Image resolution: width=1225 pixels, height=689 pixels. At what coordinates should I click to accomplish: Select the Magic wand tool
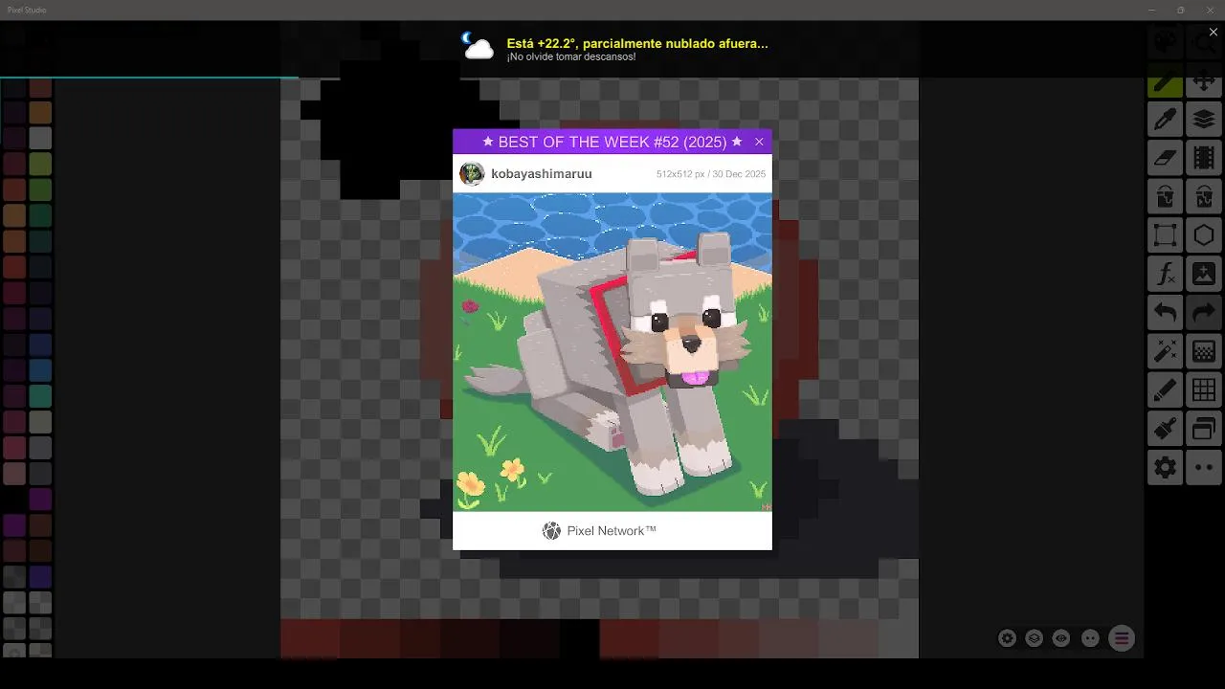point(1166,351)
